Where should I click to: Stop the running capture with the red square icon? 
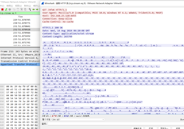point(2,9)
